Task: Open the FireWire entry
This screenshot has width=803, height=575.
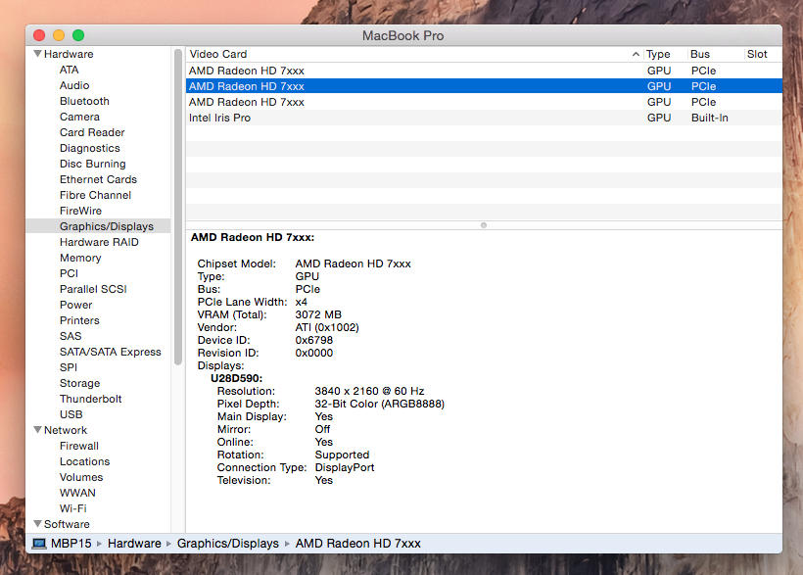Action: tap(80, 211)
